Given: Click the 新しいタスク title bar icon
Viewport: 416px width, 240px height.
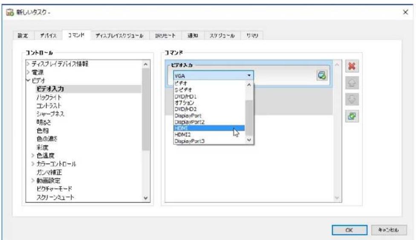Looking at the screenshot, I should point(10,12).
